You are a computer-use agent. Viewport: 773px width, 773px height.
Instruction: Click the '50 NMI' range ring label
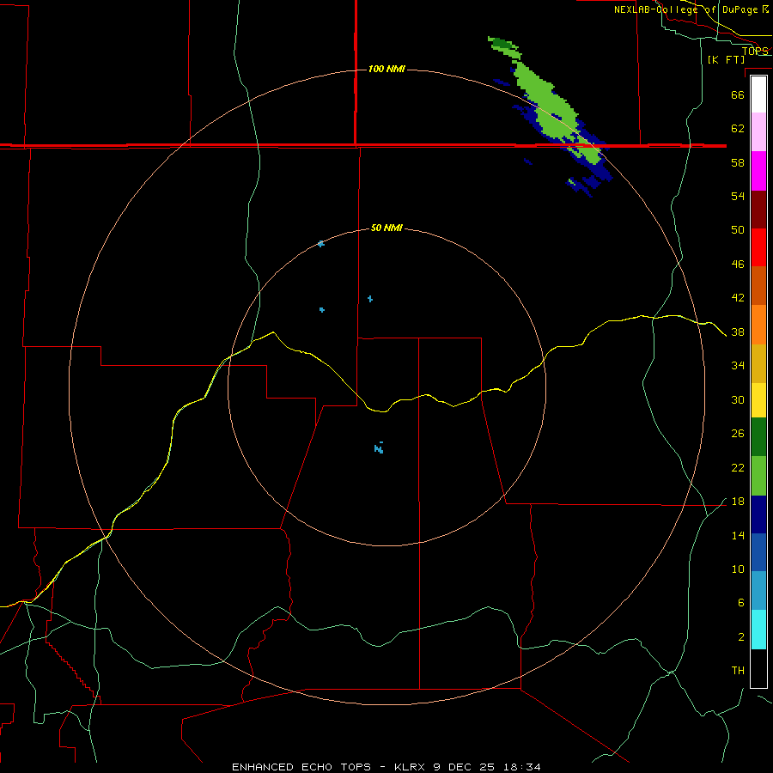click(386, 228)
